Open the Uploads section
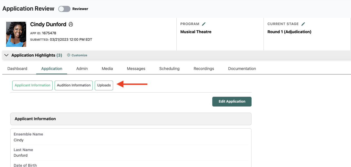 click(x=104, y=85)
